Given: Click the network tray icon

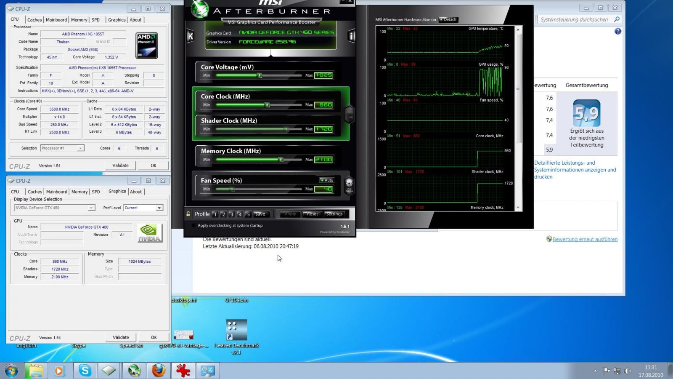Looking at the screenshot, I should point(617,371).
